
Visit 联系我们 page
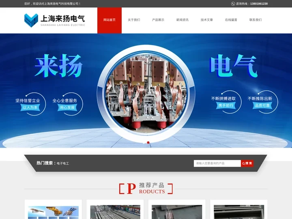click(x=255, y=20)
